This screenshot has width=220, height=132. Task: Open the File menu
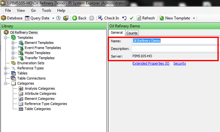8,11
